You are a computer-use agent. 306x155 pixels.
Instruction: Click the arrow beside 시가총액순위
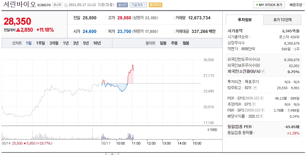250,37
